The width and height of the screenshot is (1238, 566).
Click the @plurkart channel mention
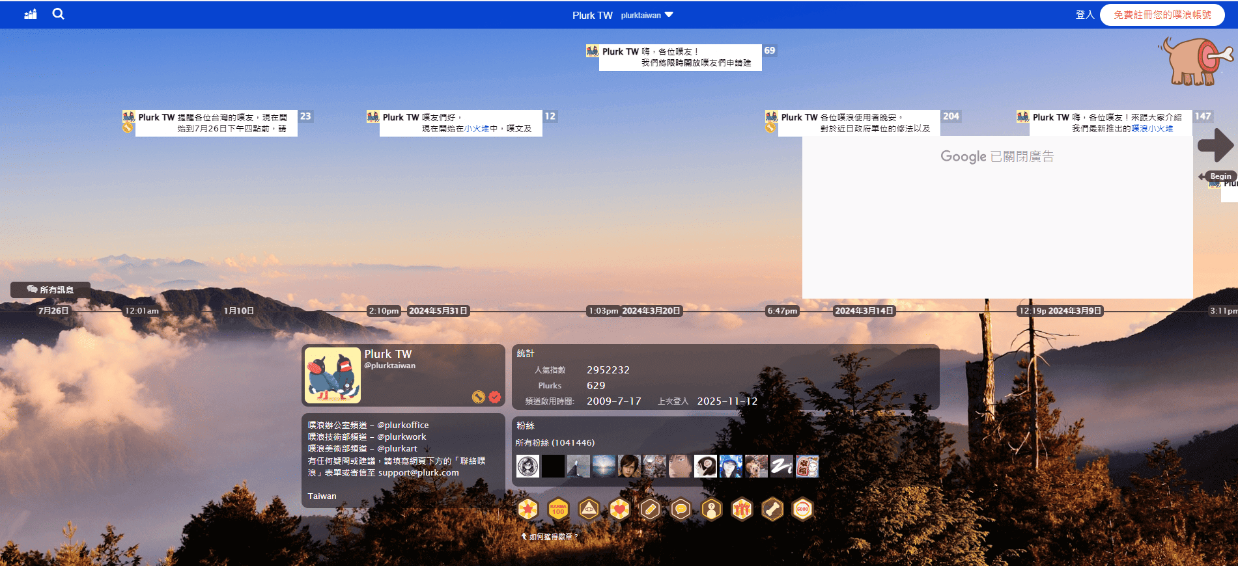click(x=397, y=449)
